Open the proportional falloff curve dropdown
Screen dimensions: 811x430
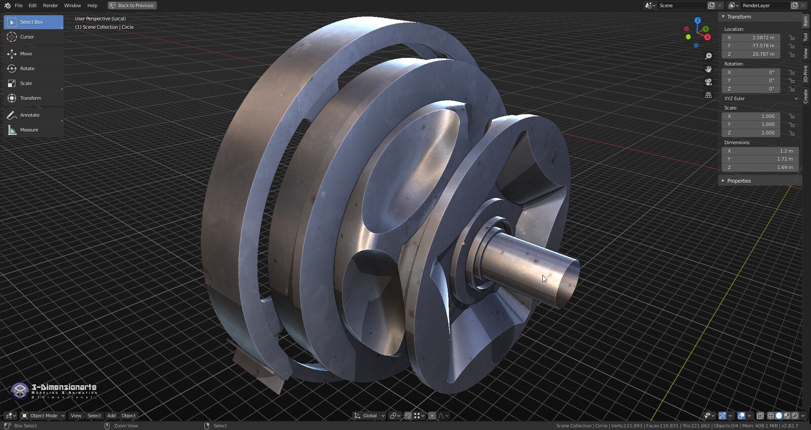443,415
